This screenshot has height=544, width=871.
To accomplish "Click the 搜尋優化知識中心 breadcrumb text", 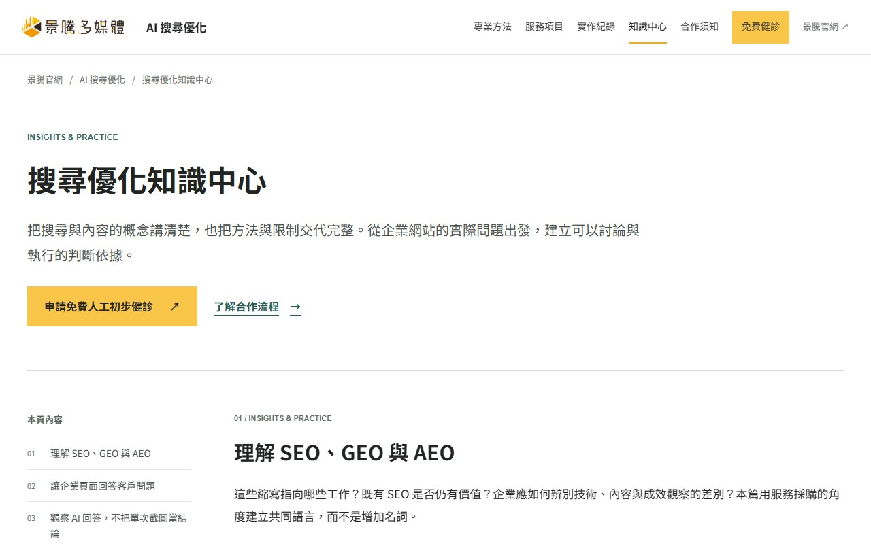I will click(x=178, y=80).
